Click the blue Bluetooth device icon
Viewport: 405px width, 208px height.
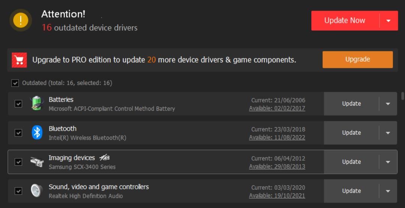[37, 133]
